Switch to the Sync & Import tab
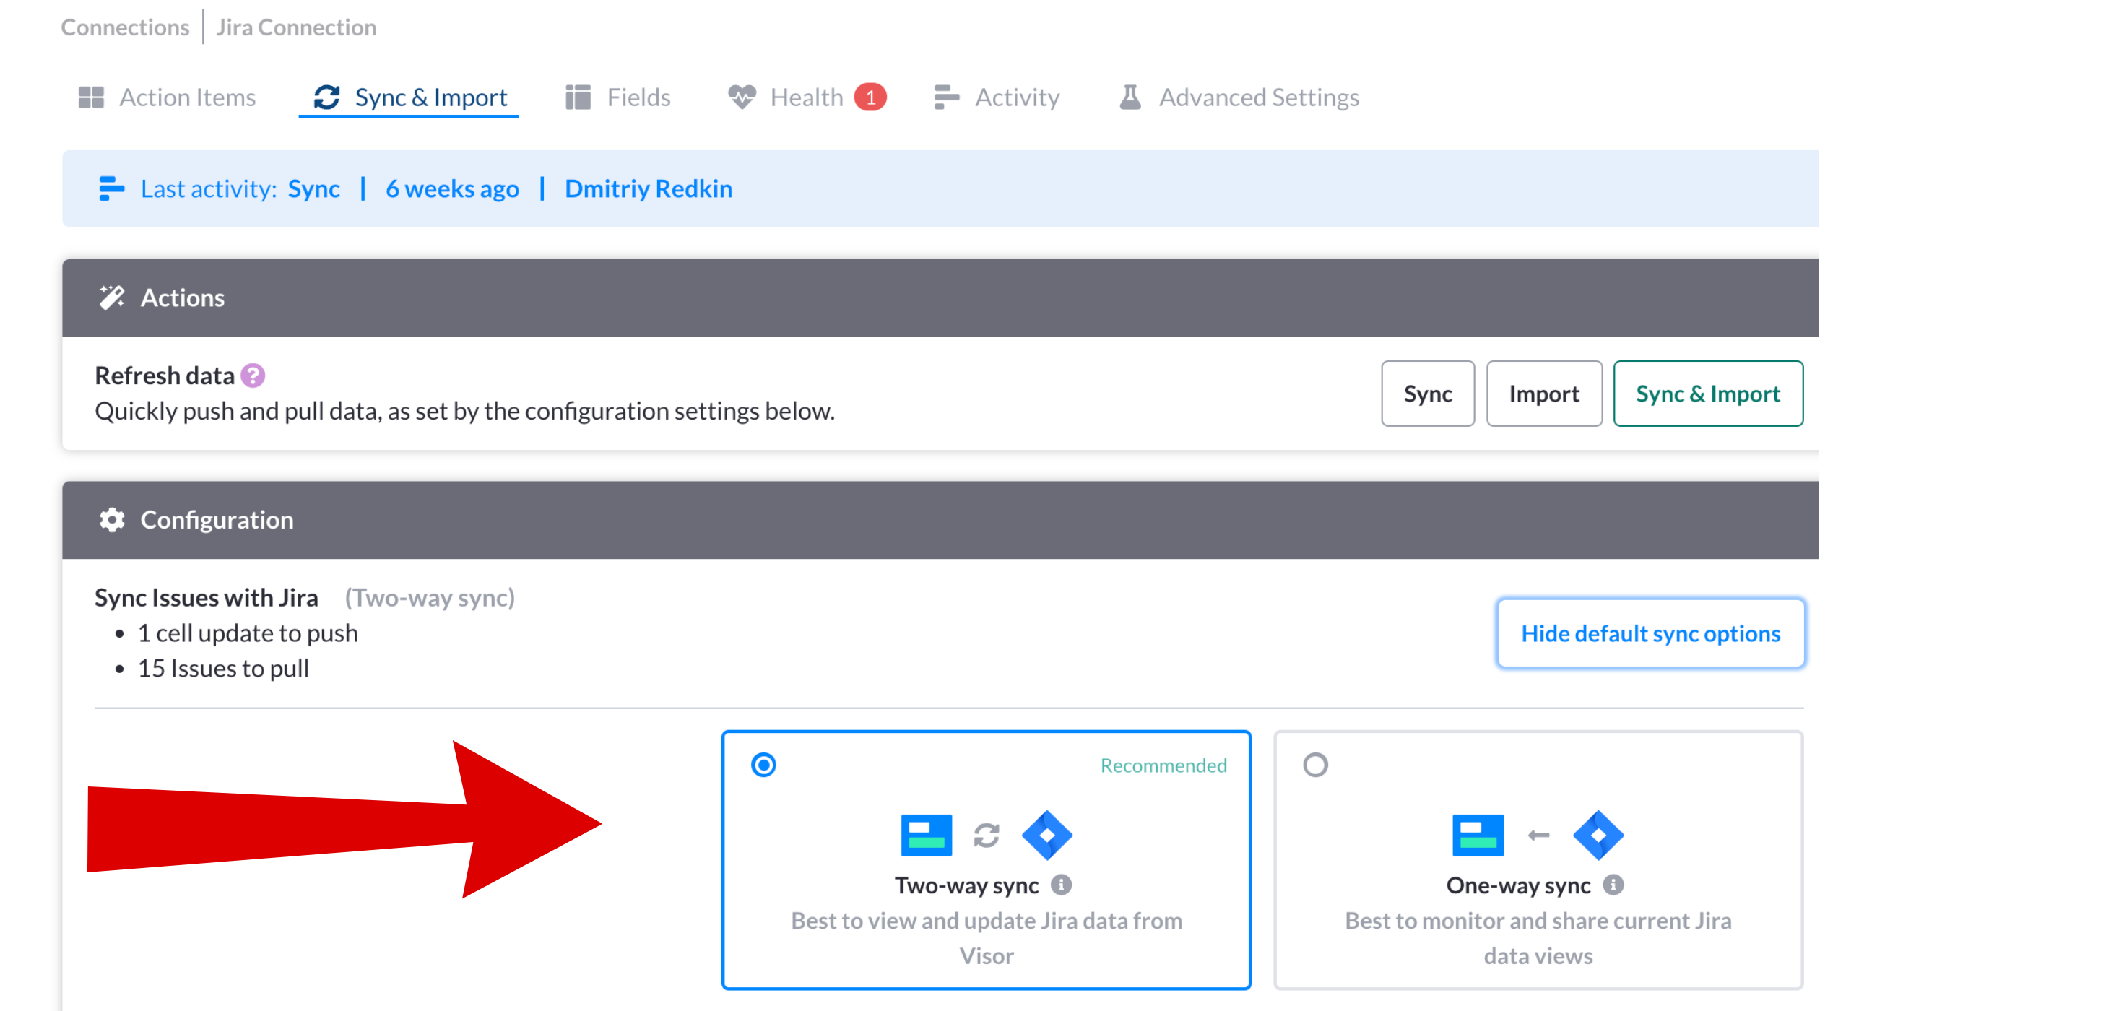The image size is (2106, 1011). (x=409, y=97)
